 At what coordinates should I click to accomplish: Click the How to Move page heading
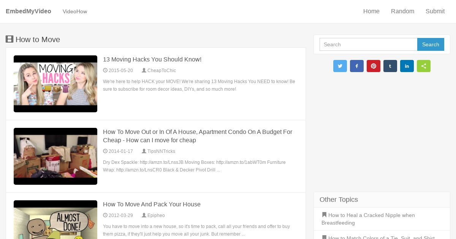point(38,39)
